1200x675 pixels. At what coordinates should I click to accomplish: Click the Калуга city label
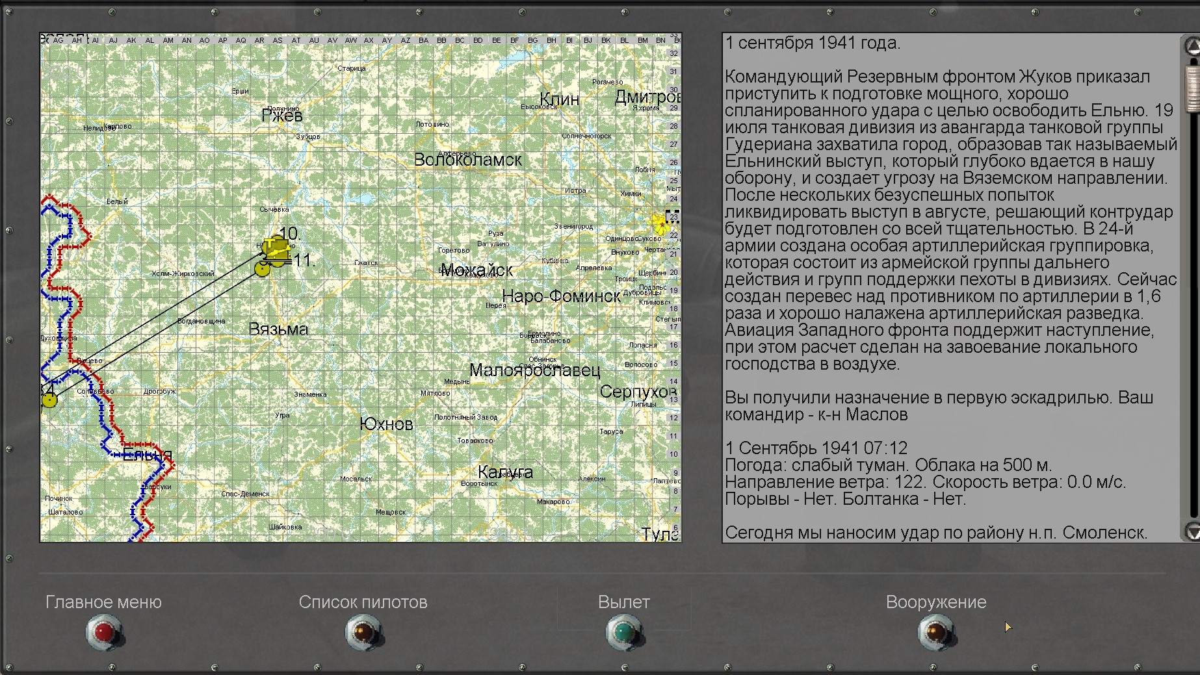click(x=505, y=472)
